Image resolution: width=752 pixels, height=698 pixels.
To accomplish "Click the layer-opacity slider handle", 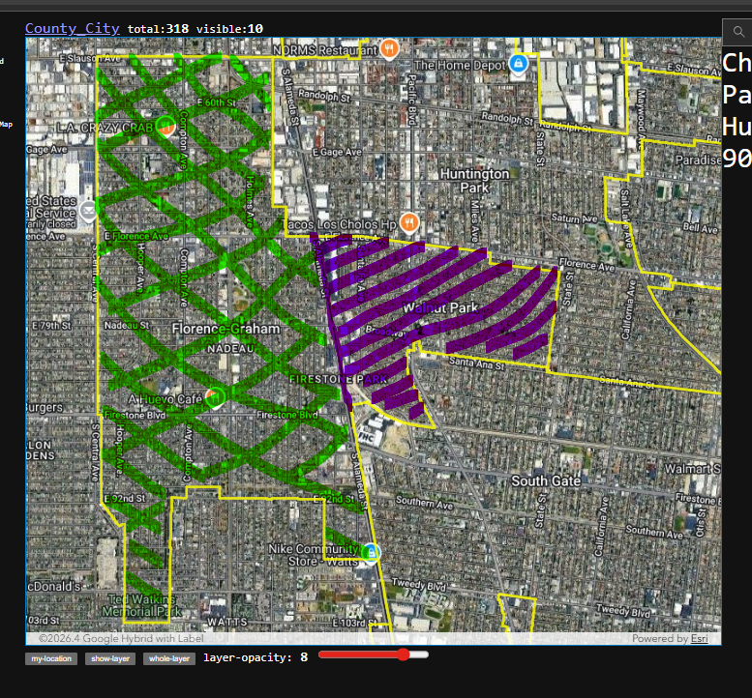I will 403,655.
